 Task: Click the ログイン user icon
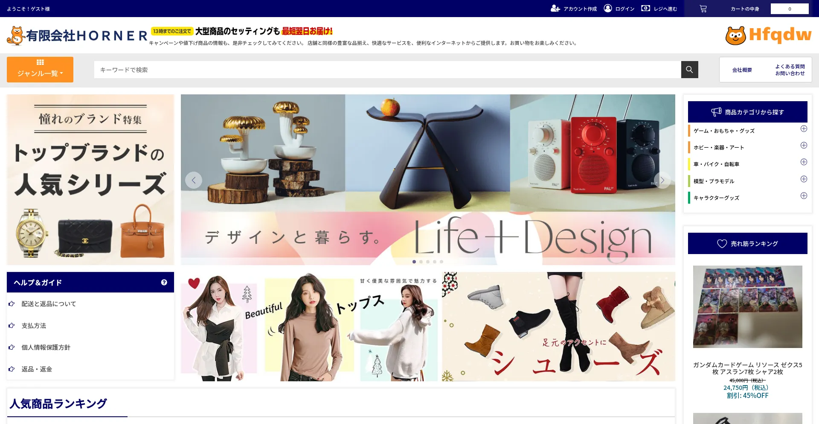click(608, 9)
